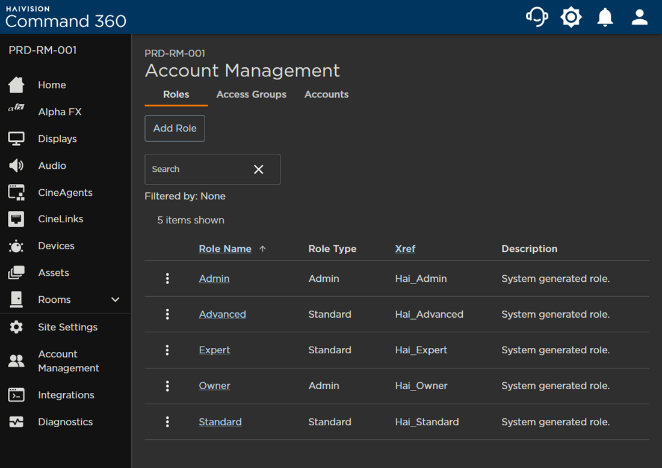
Task: Expand the Rooms chevron
Action: click(x=116, y=299)
